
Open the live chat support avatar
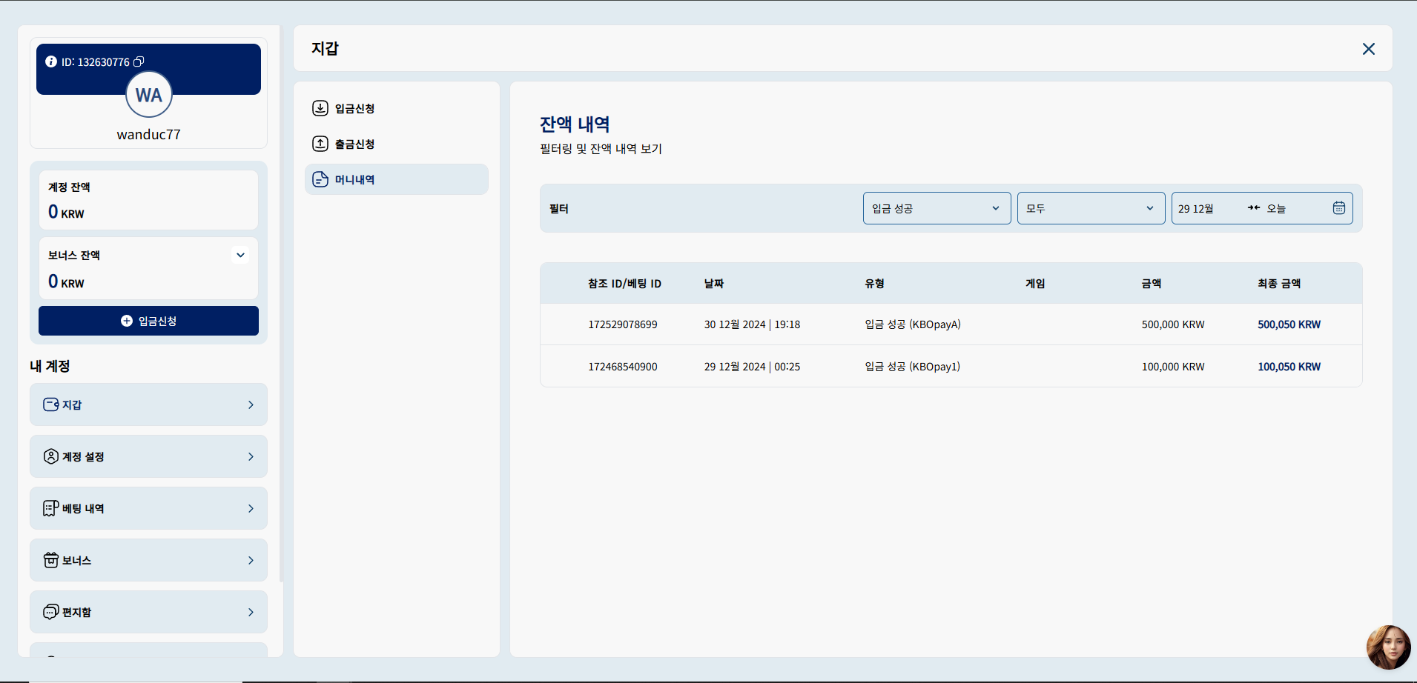(x=1389, y=647)
